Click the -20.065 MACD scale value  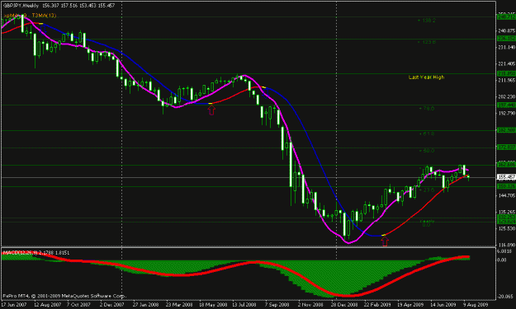pyautogui.click(x=504, y=297)
